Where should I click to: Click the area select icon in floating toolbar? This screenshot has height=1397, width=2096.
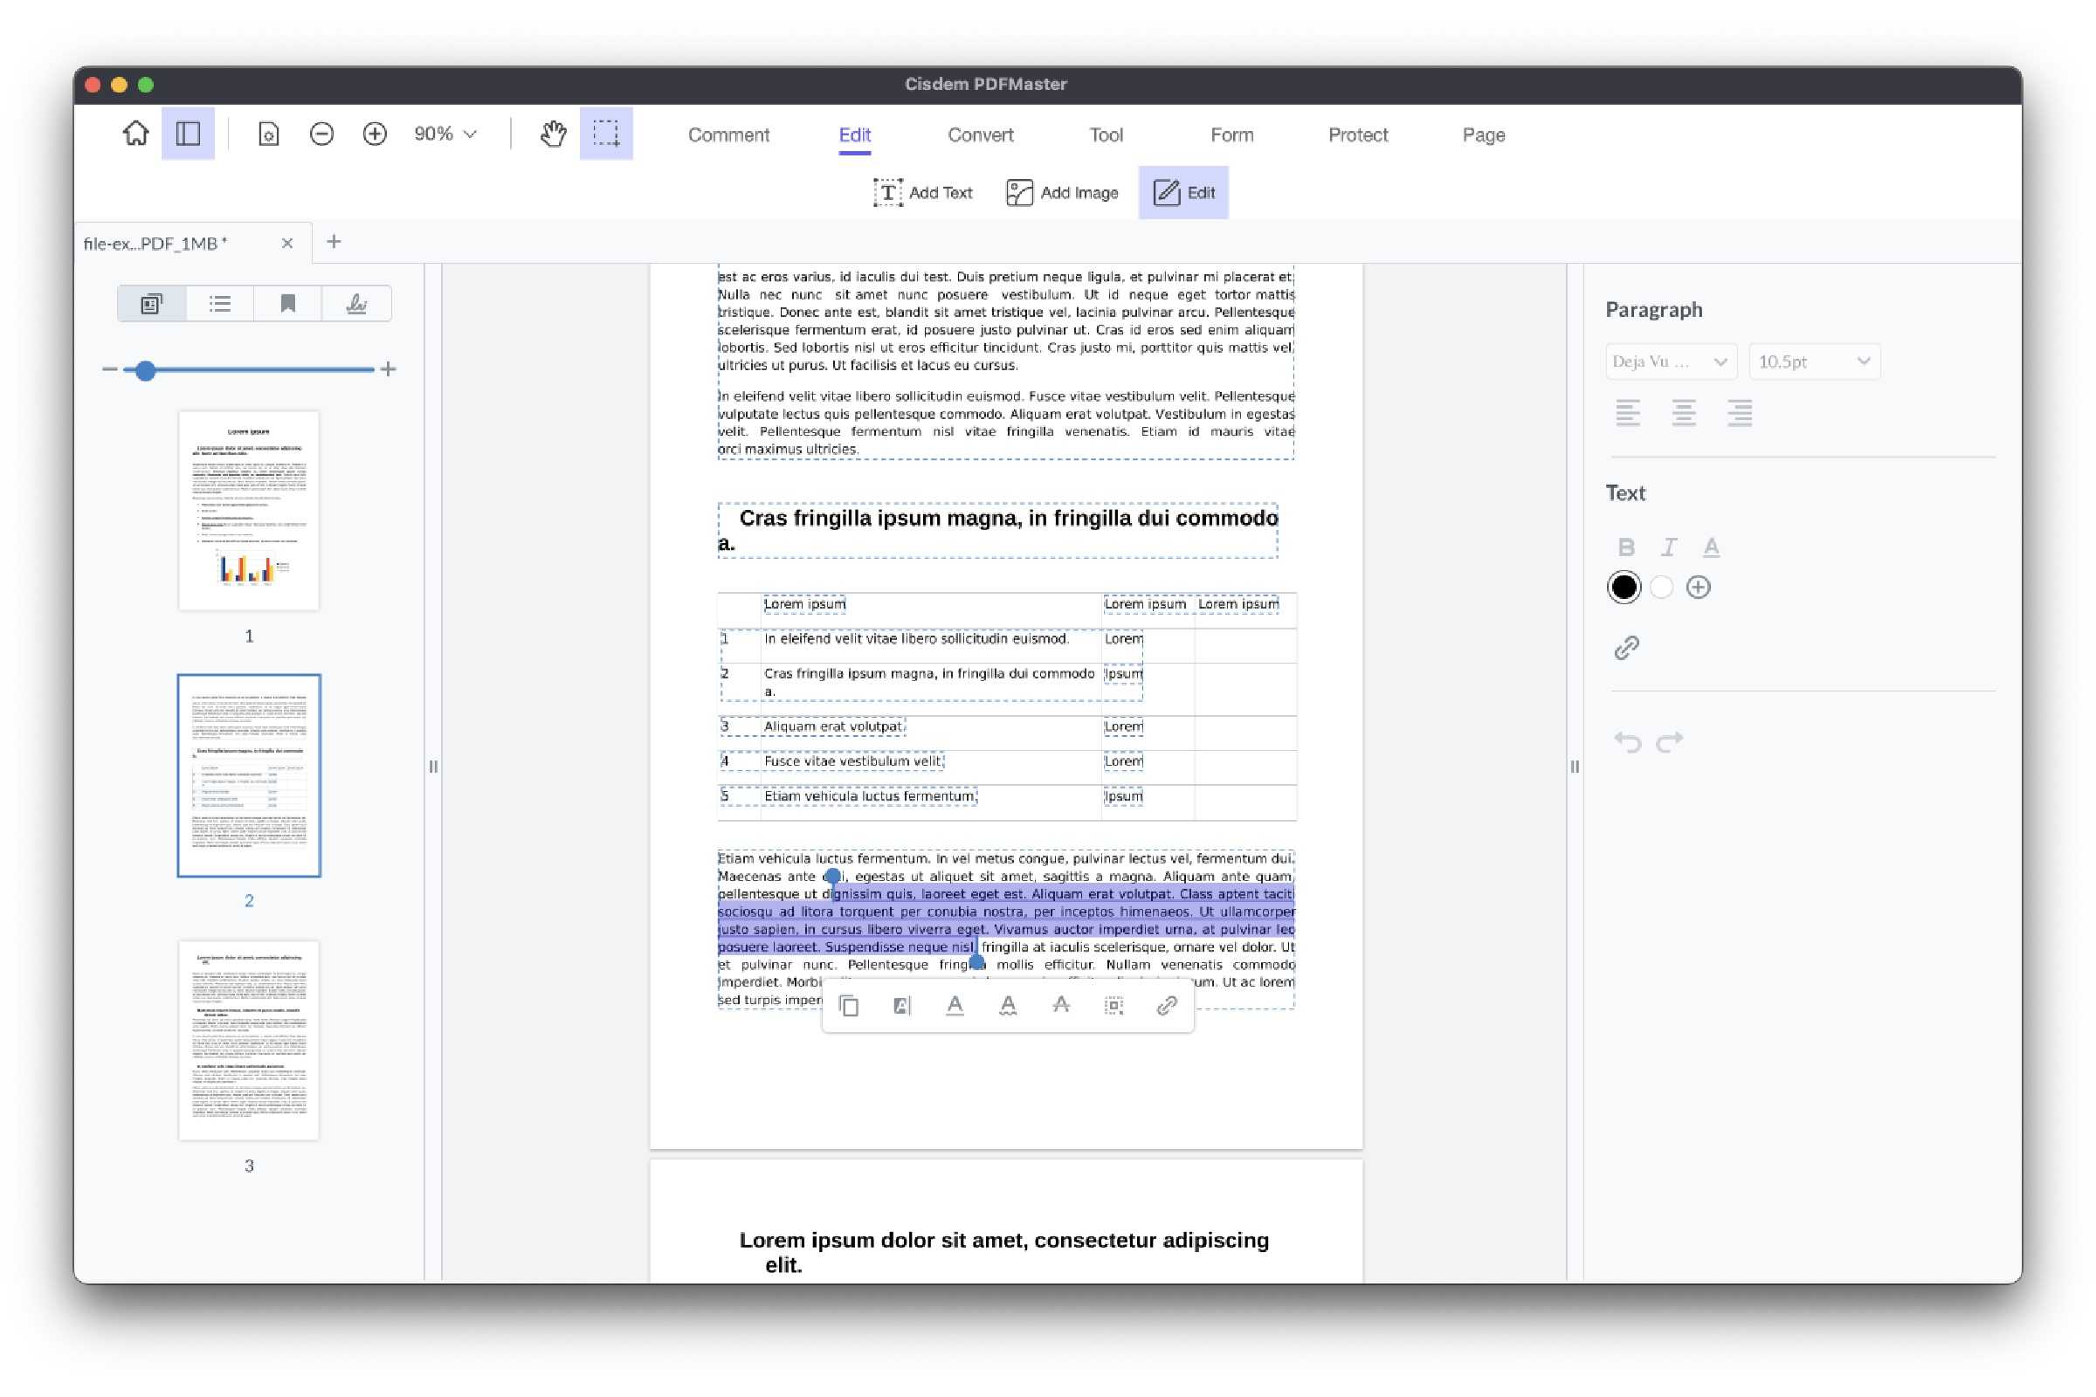tap(1114, 1005)
